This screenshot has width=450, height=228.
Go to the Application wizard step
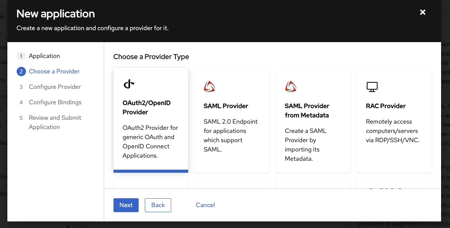(x=44, y=56)
